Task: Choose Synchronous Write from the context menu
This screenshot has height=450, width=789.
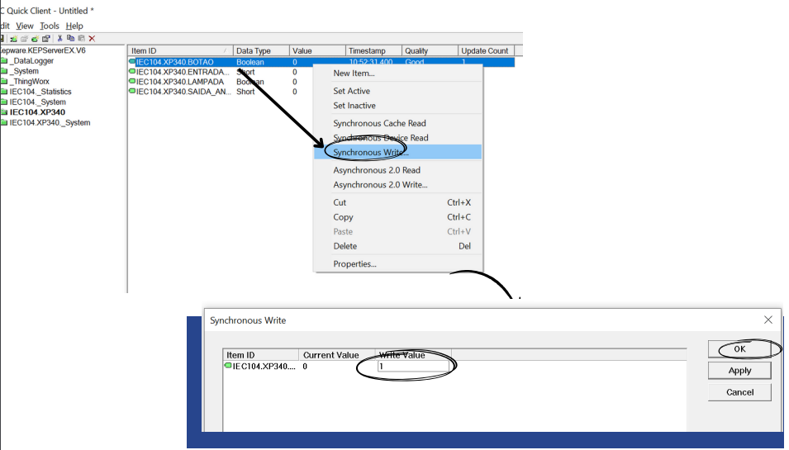Action: [370, 153]
